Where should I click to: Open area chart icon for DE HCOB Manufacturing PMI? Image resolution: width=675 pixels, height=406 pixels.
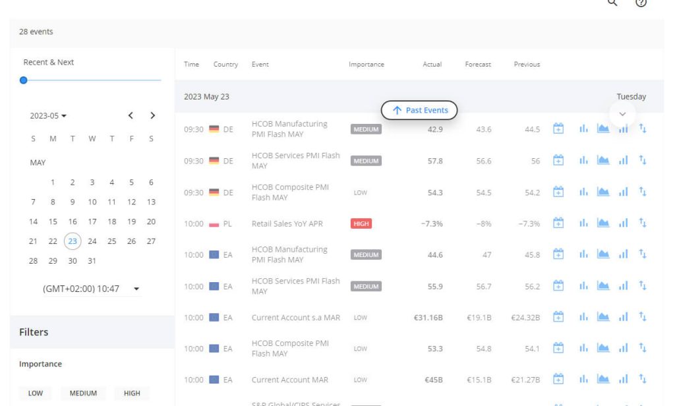pyautogui.click(x=603, y=129)
